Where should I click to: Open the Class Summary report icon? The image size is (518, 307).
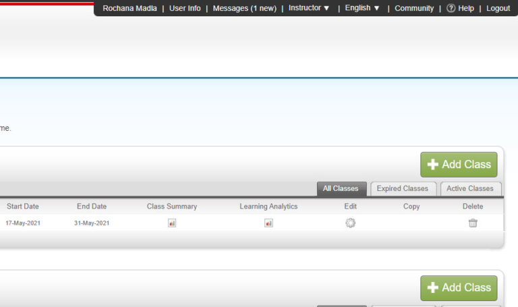pyautogui.click(x=172, y=223)
